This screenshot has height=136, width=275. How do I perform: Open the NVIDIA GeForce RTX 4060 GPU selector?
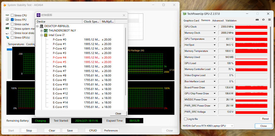[207, 126]
